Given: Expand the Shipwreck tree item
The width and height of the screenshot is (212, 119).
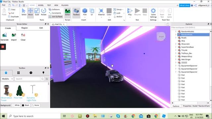Looking at the screenshot, I should (176, 44).
